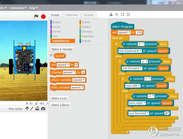Image resolution: width=183 pixels, height=139 pixels.
Task: Switch to the Costumes tab
Action: pos(72,15)
